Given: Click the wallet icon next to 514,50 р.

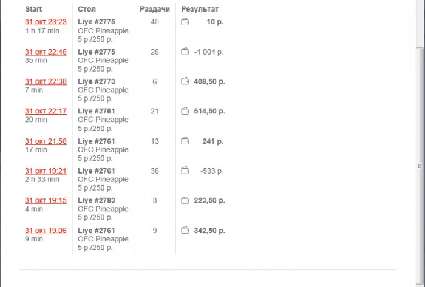Looking at the screenshot, I should point(185,112).
